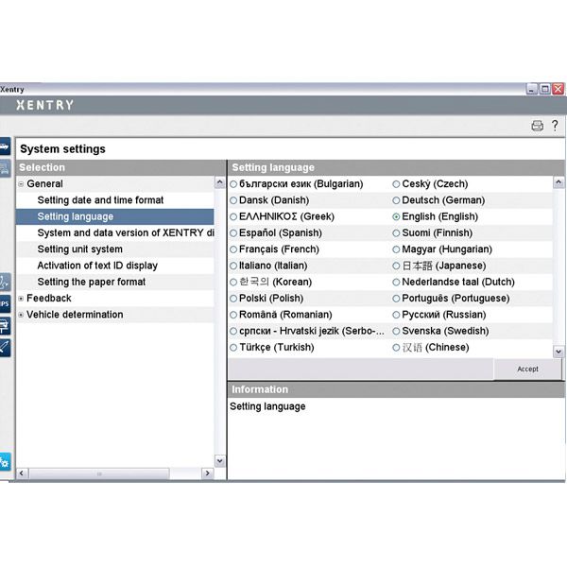Expand the Vehicle determination node

point(21,315)
